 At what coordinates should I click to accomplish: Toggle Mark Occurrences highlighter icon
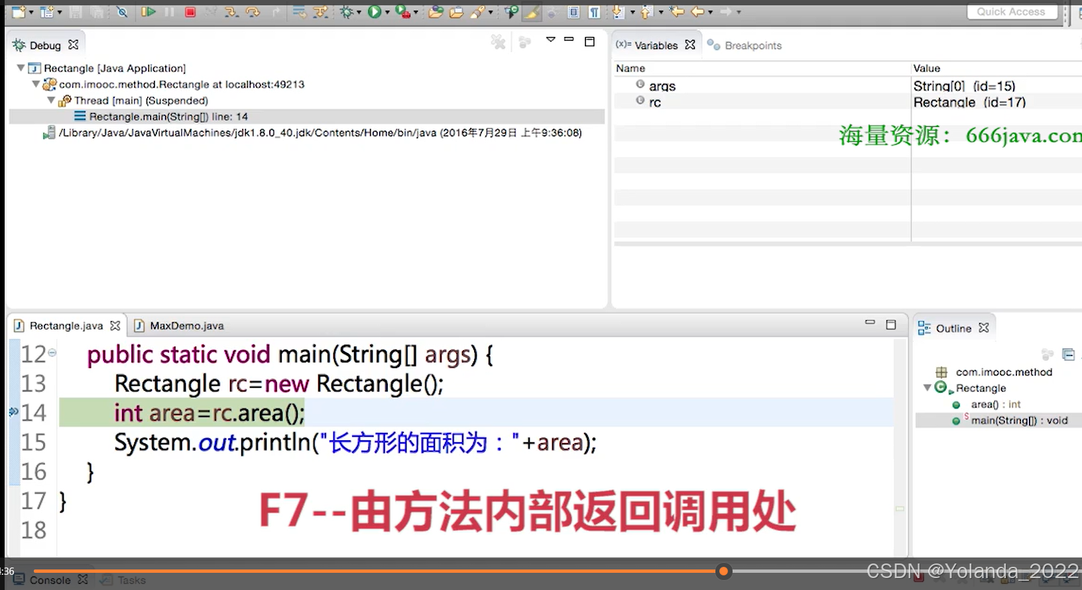(532, 12)
